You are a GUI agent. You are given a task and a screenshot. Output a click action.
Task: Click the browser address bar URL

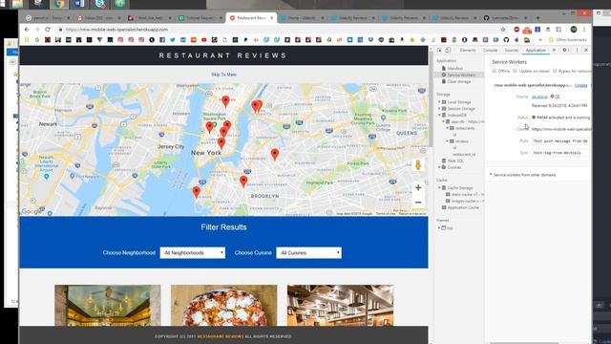click(x=116, y=30)
